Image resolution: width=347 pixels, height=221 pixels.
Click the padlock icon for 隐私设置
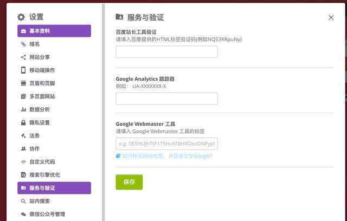click(23, 122)
